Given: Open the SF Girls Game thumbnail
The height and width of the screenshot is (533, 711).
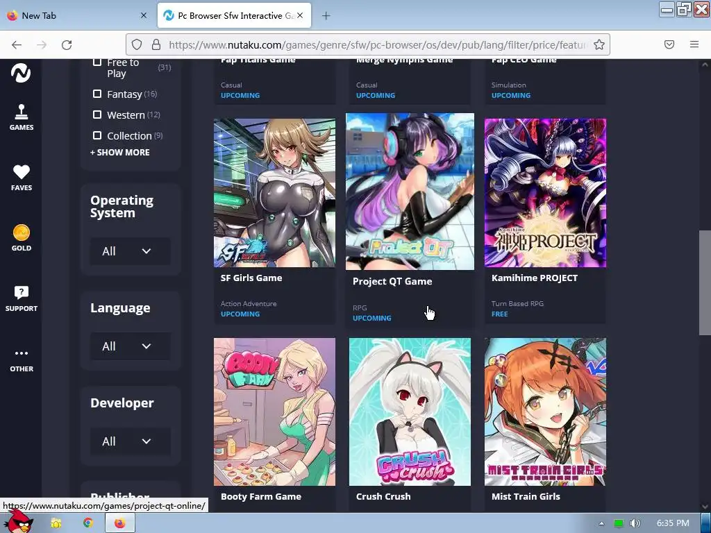Looking at the screenshot, I should click(x=274, y=193).
